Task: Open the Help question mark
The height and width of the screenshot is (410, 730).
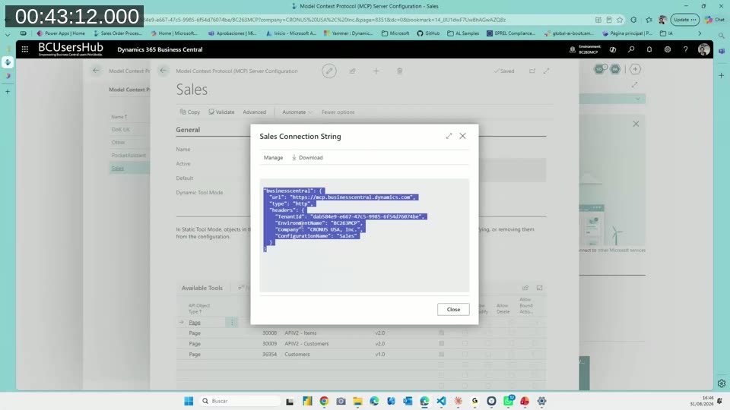Action: (685, 49)
